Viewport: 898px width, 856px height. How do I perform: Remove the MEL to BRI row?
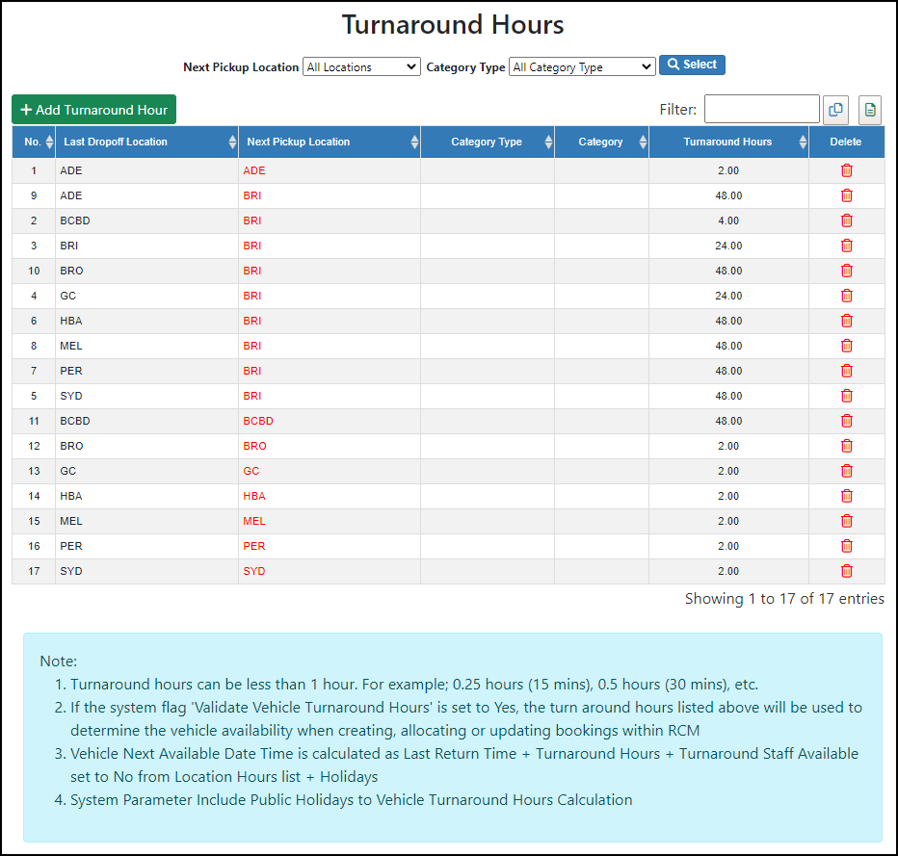pyautogui.click(x=846, y=346)
